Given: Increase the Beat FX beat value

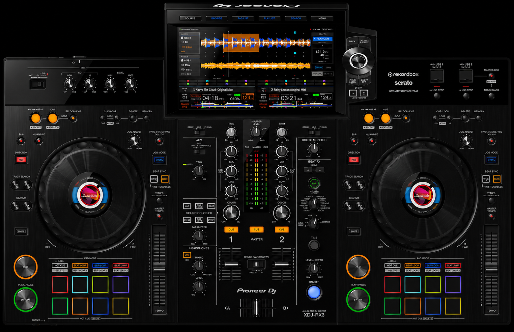Looking at the screenshot, I should [320, 170].
